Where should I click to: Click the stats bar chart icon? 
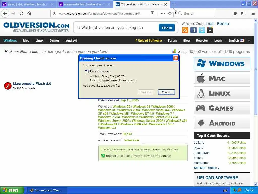point(174,51)
